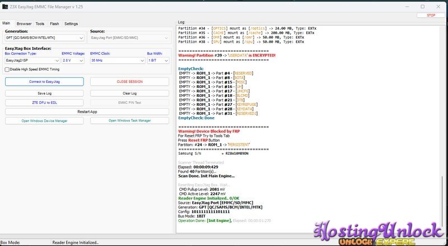Click the Clear Log button
This screenshot has height=246, width=448.
coord(129,94)
